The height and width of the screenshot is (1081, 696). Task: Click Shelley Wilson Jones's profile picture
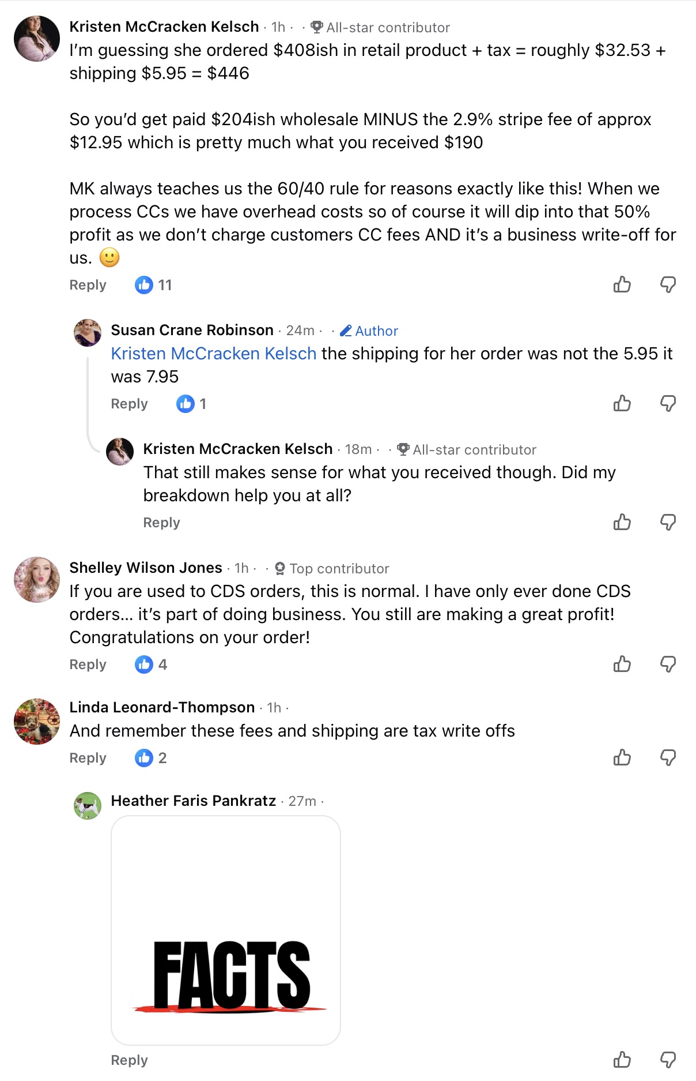click(37, 580)
